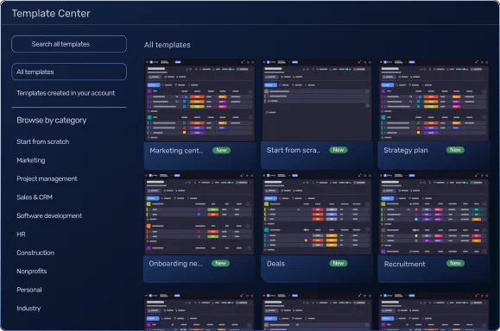500x331 pixels.
Task: Open Templates created in your account
Action: (x=66, y=93)
